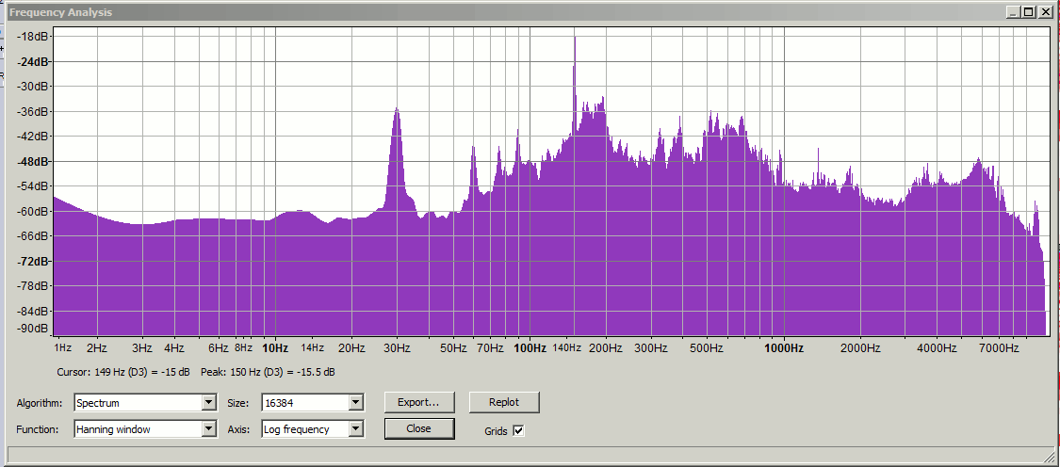The height and width of the screenshot is (467, 1060).
Task: Click the -90dB level axis label
Action: pyautogui.click(x=34, y=329)
